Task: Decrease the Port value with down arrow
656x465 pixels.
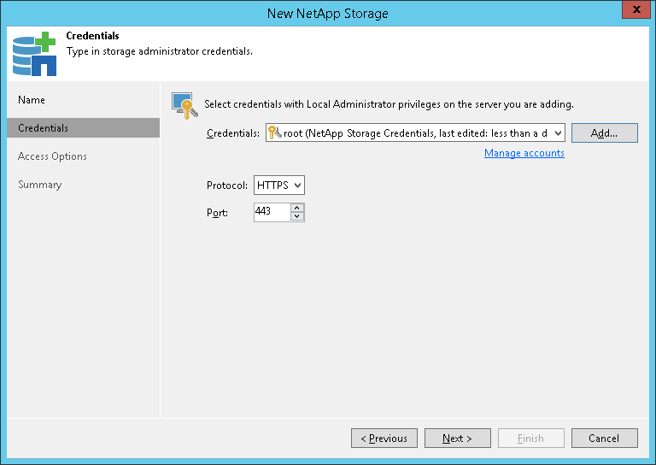Action: point(297,216)
